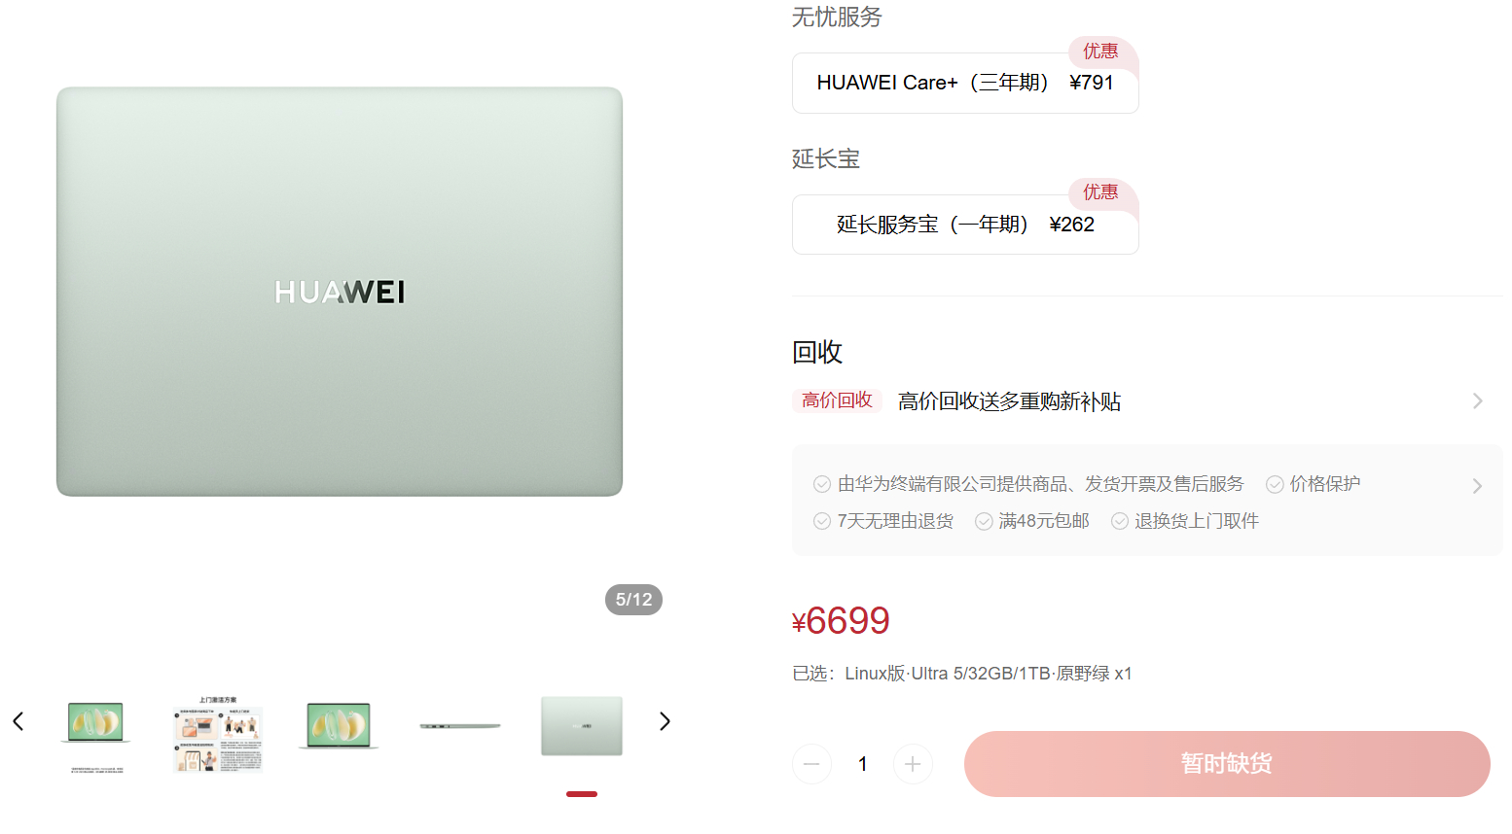
Task: Click checkmark icon beside 7天无理由退货
Action: (x=822, y=521)
